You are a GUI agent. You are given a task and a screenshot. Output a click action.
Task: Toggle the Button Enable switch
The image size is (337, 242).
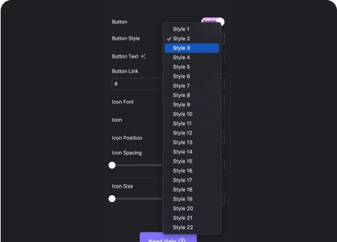213,22
